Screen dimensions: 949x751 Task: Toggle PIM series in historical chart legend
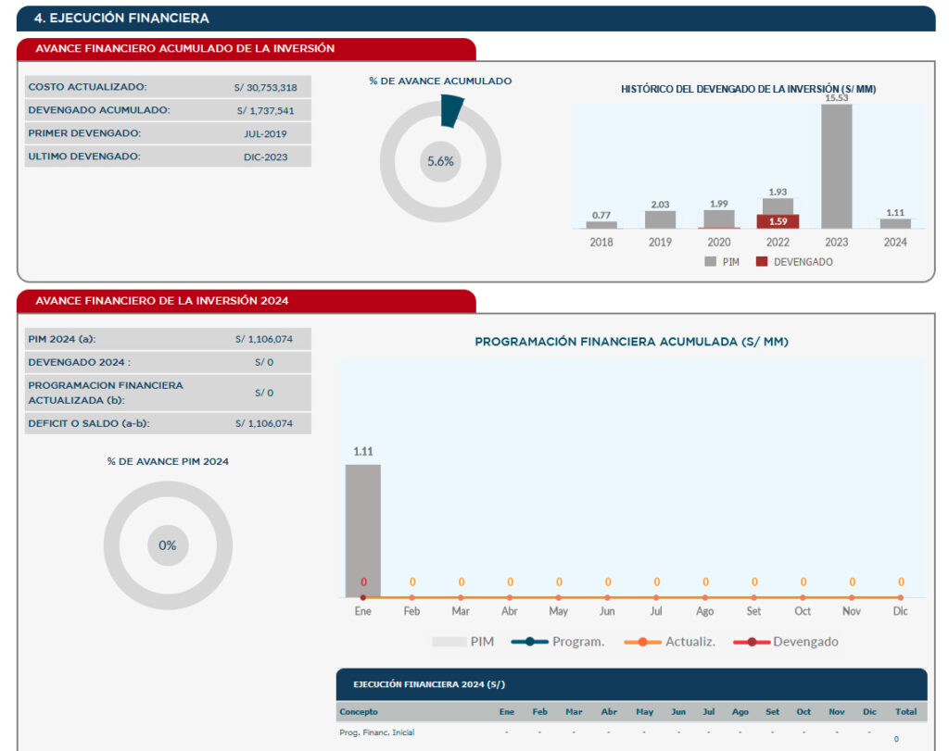(x=720, y=262)
